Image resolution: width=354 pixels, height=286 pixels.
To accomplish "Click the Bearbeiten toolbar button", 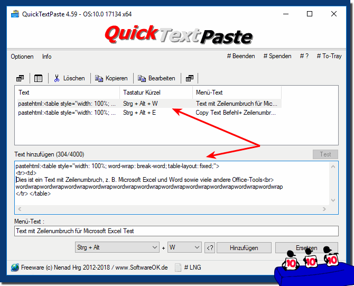I will (157, 78).
